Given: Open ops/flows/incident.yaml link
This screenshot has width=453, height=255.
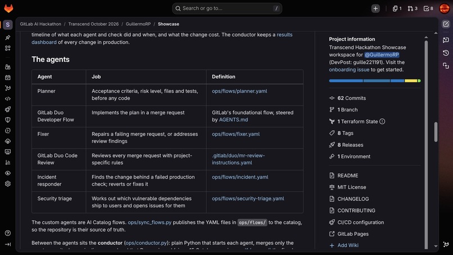Looking at the screenshot, I should coord(240,177).
